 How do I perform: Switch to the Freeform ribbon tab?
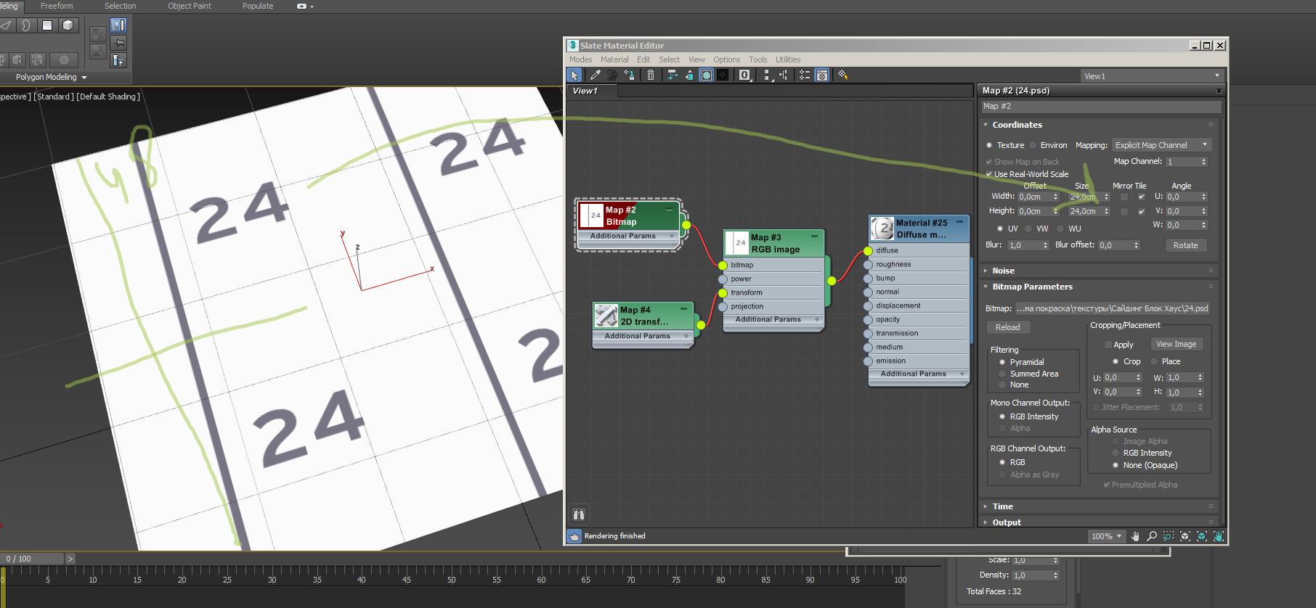click(57, 6)
